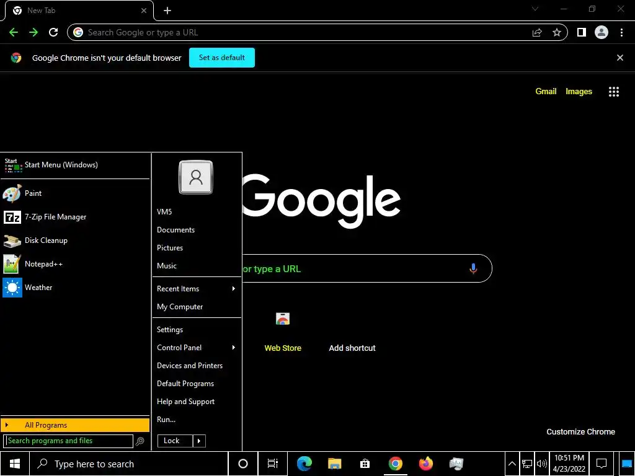Screen dimensions: 635x476
Task: Open Default Programs
Action: click(197, 384)
